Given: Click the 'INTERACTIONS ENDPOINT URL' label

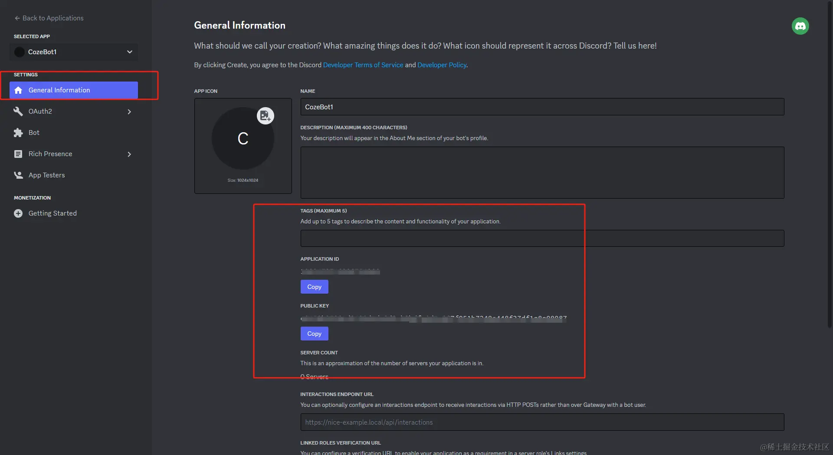Looking at the screenshot, I should coord(337,394).
